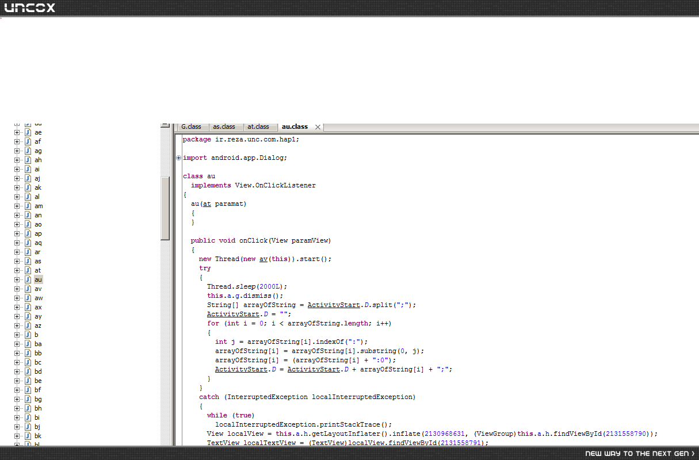Select the bk tree label

(37, 436)
